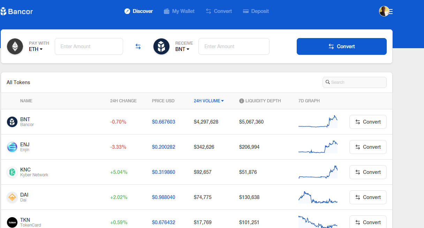Select the Kyber Network name
Image resolution: width=424 pixels, height=228 pixels.
pos(34,175)
